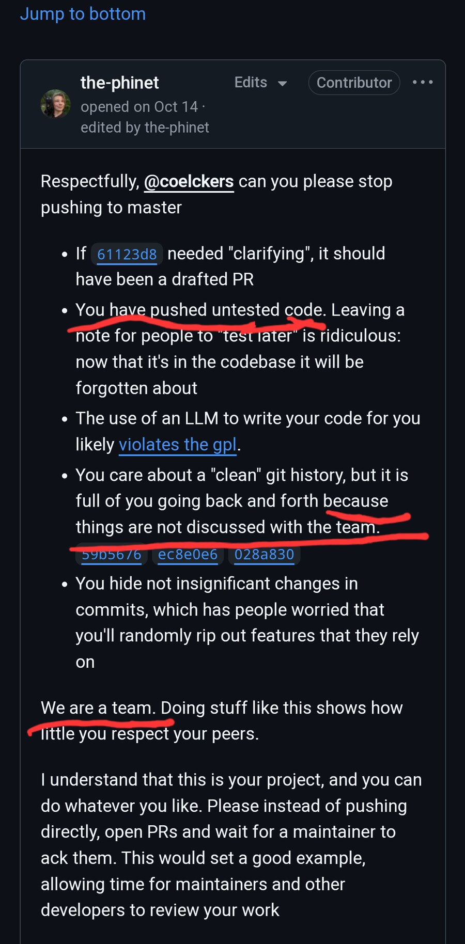Follow the Jump to bottom link

[x=82, y=14]
